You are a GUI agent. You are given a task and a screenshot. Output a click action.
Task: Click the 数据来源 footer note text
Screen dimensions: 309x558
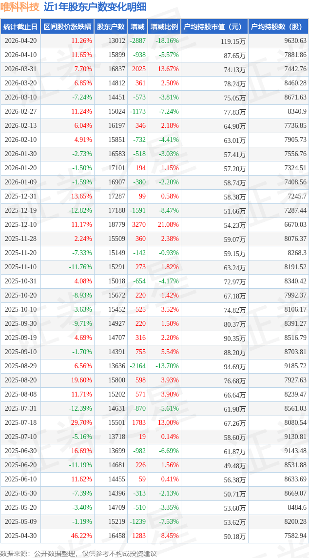pos(78,553)
